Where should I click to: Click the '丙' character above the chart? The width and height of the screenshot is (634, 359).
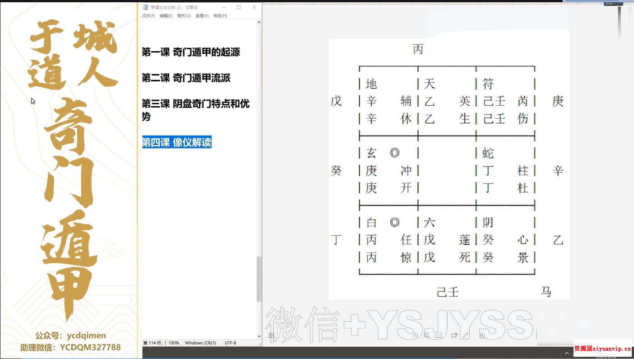pyautogui.click(x=418, y=49)
